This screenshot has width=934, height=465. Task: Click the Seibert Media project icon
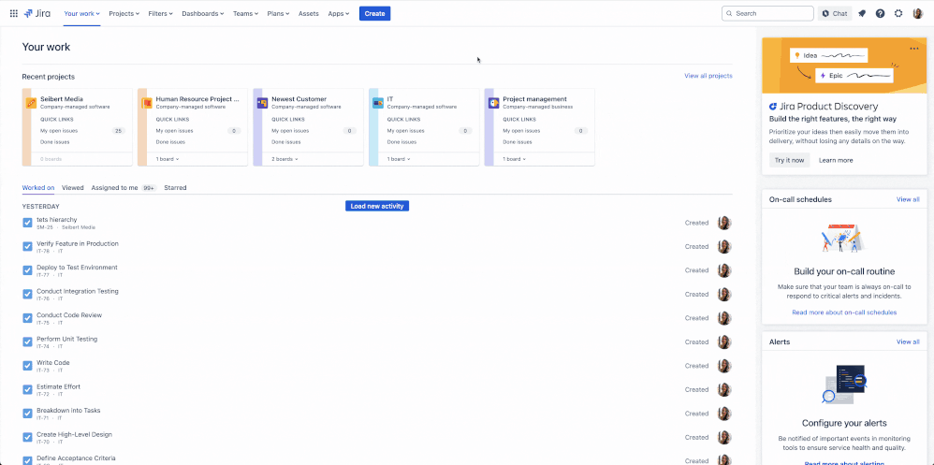[31, 103]
